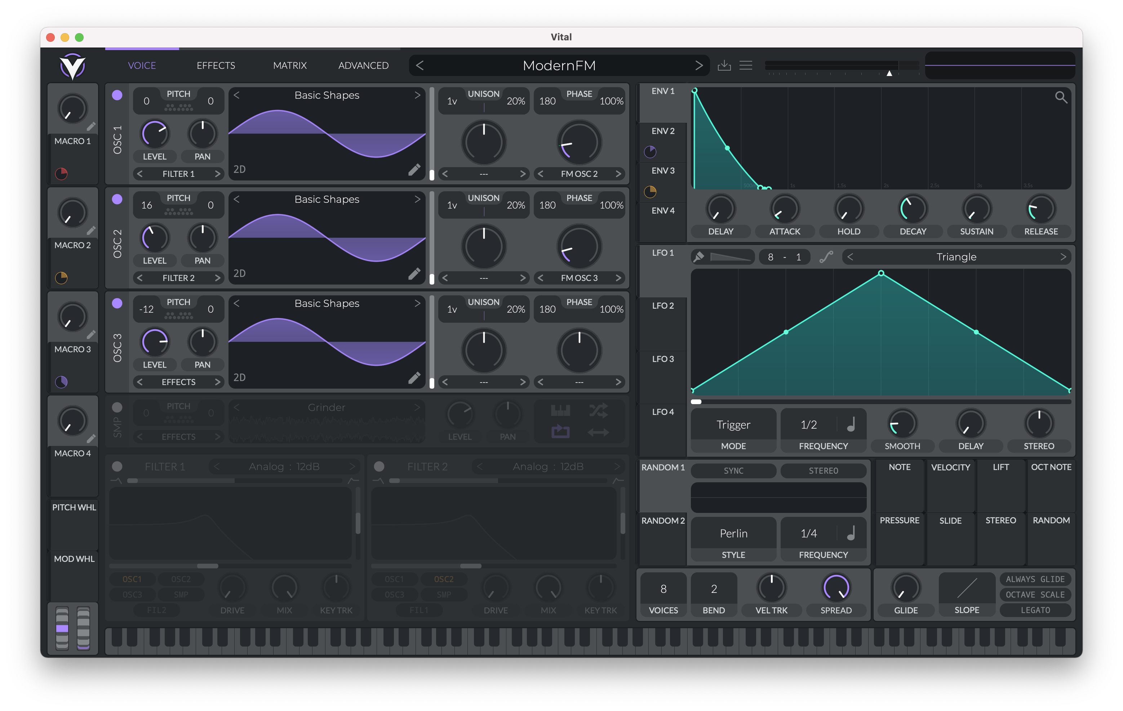Click OSC1 input button in Filter 1
Screen dimensions: 1123x711
pyautogui.click(x=132, y=579)
